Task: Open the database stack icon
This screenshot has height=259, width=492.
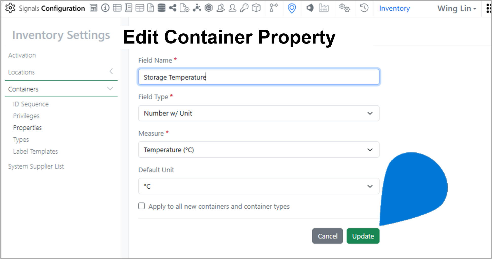Action: click(x=161, y=8)
